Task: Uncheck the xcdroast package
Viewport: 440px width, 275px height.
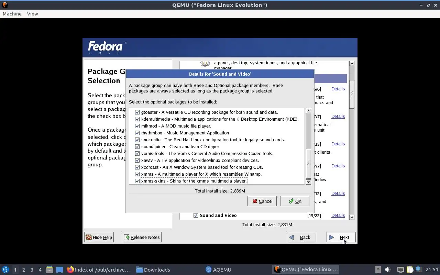Action: pyautogui.click(x=137, y=167)
